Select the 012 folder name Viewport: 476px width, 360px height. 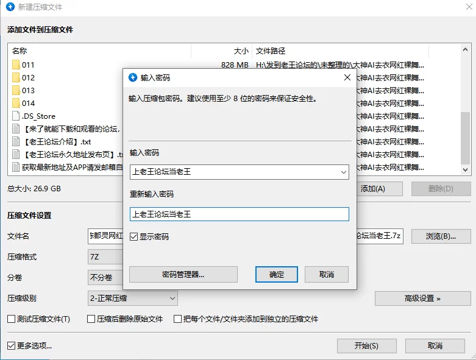click(28, 77)
